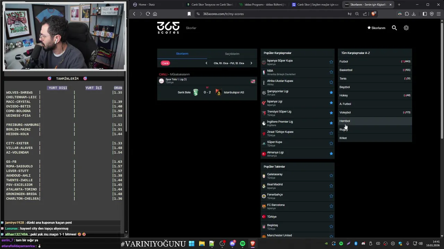The width and height of the screenshot is (444, 249).
Task: Open the Skorlar header menu item
Action: pyautogui.click(x=191, y=28)
